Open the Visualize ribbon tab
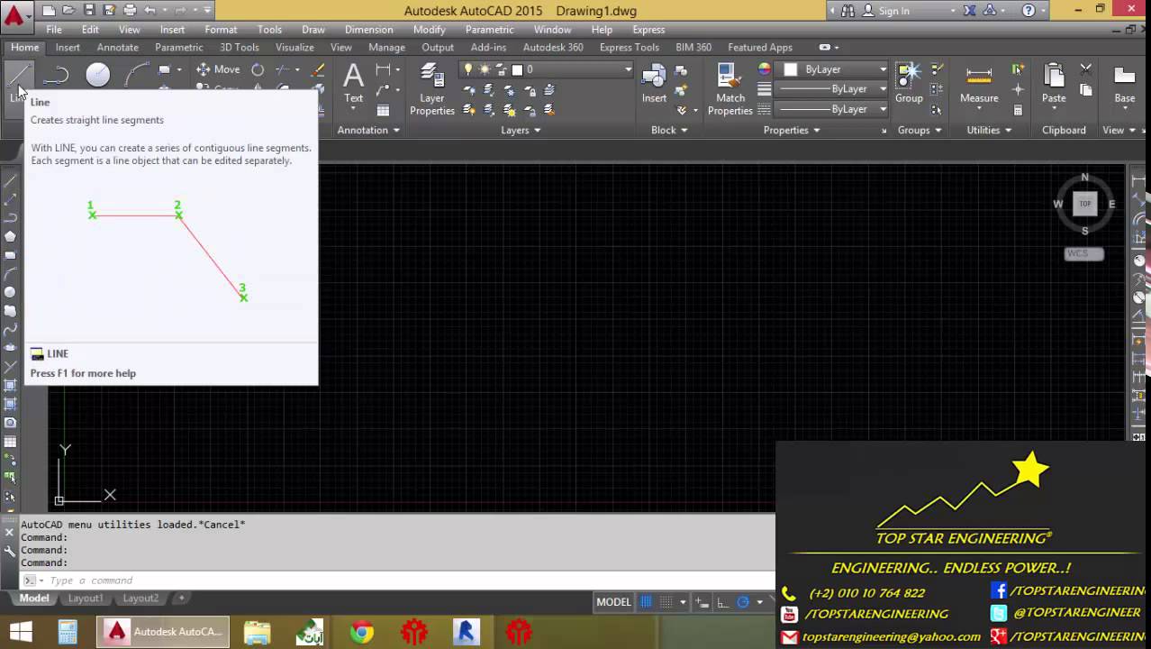This screenshot has height=649, width=1151. 295,47
